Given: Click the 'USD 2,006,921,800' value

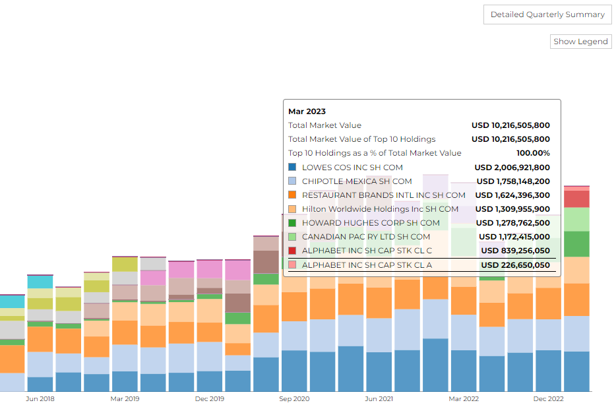Looking at the screenshot, I should (512, 168).
